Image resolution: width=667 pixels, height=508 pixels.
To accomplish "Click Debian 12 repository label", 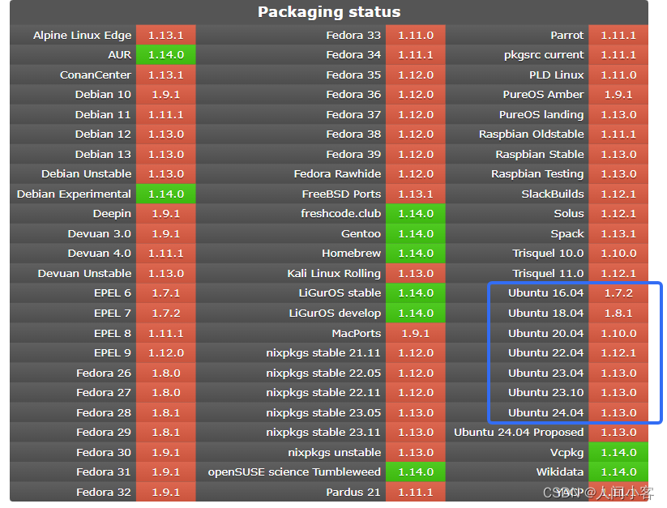I will tap(103, 134).
